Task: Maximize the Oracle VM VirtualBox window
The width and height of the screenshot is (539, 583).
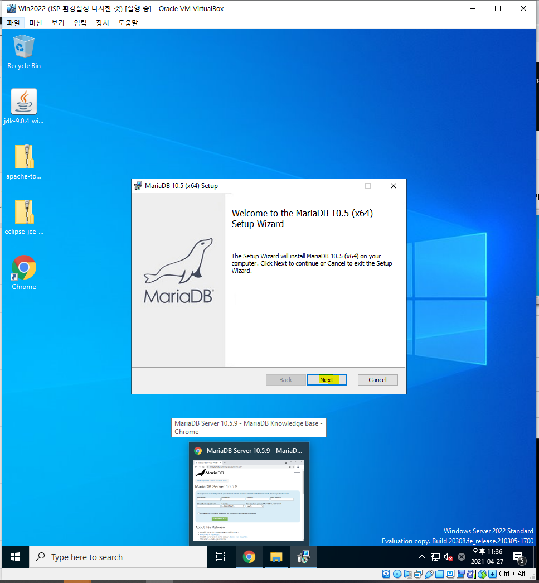Action: click(x=498, y=8)
